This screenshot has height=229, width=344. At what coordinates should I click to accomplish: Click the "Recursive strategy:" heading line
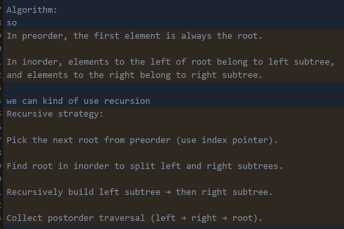(x=55, y=114)
